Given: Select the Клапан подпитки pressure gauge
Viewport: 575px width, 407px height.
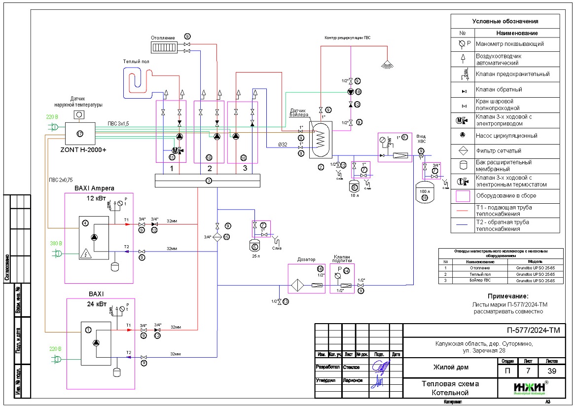Looking at the screenshot, I should tap(337, 276).
